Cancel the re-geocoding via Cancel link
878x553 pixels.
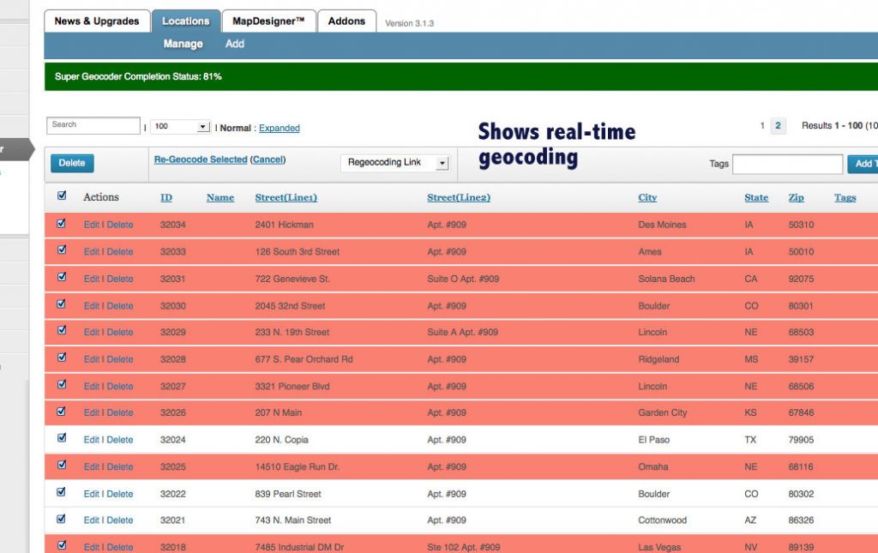point(268,160)
